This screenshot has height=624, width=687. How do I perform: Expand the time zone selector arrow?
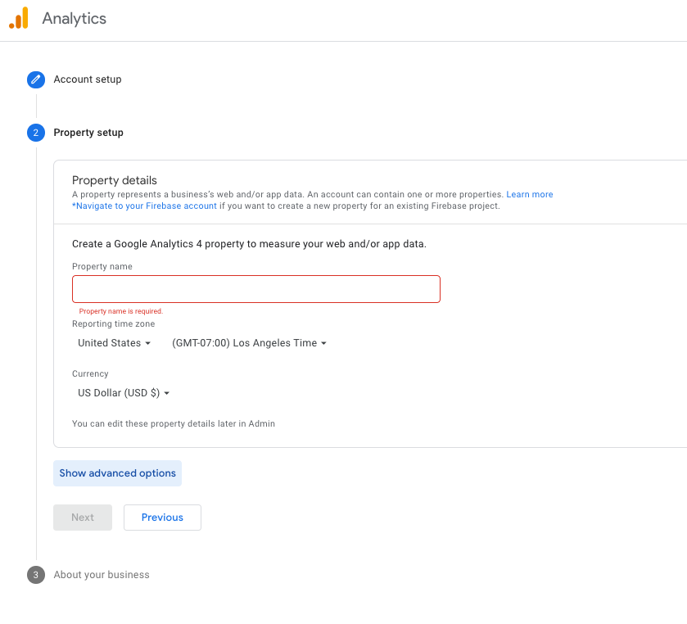pyautogui.click(x=323, y=342)
